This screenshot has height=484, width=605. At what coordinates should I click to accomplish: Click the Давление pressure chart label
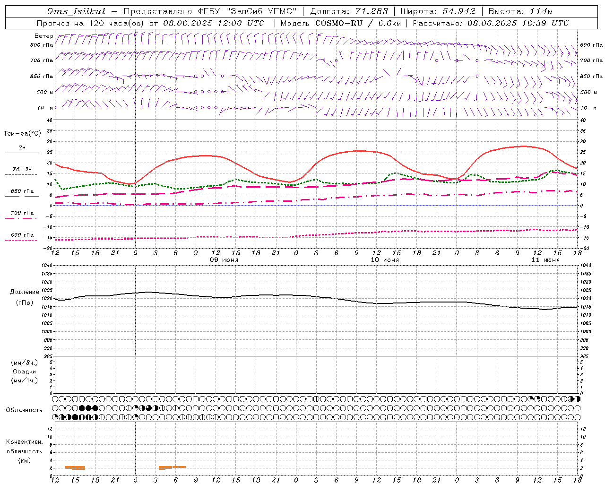click(25, 292)
